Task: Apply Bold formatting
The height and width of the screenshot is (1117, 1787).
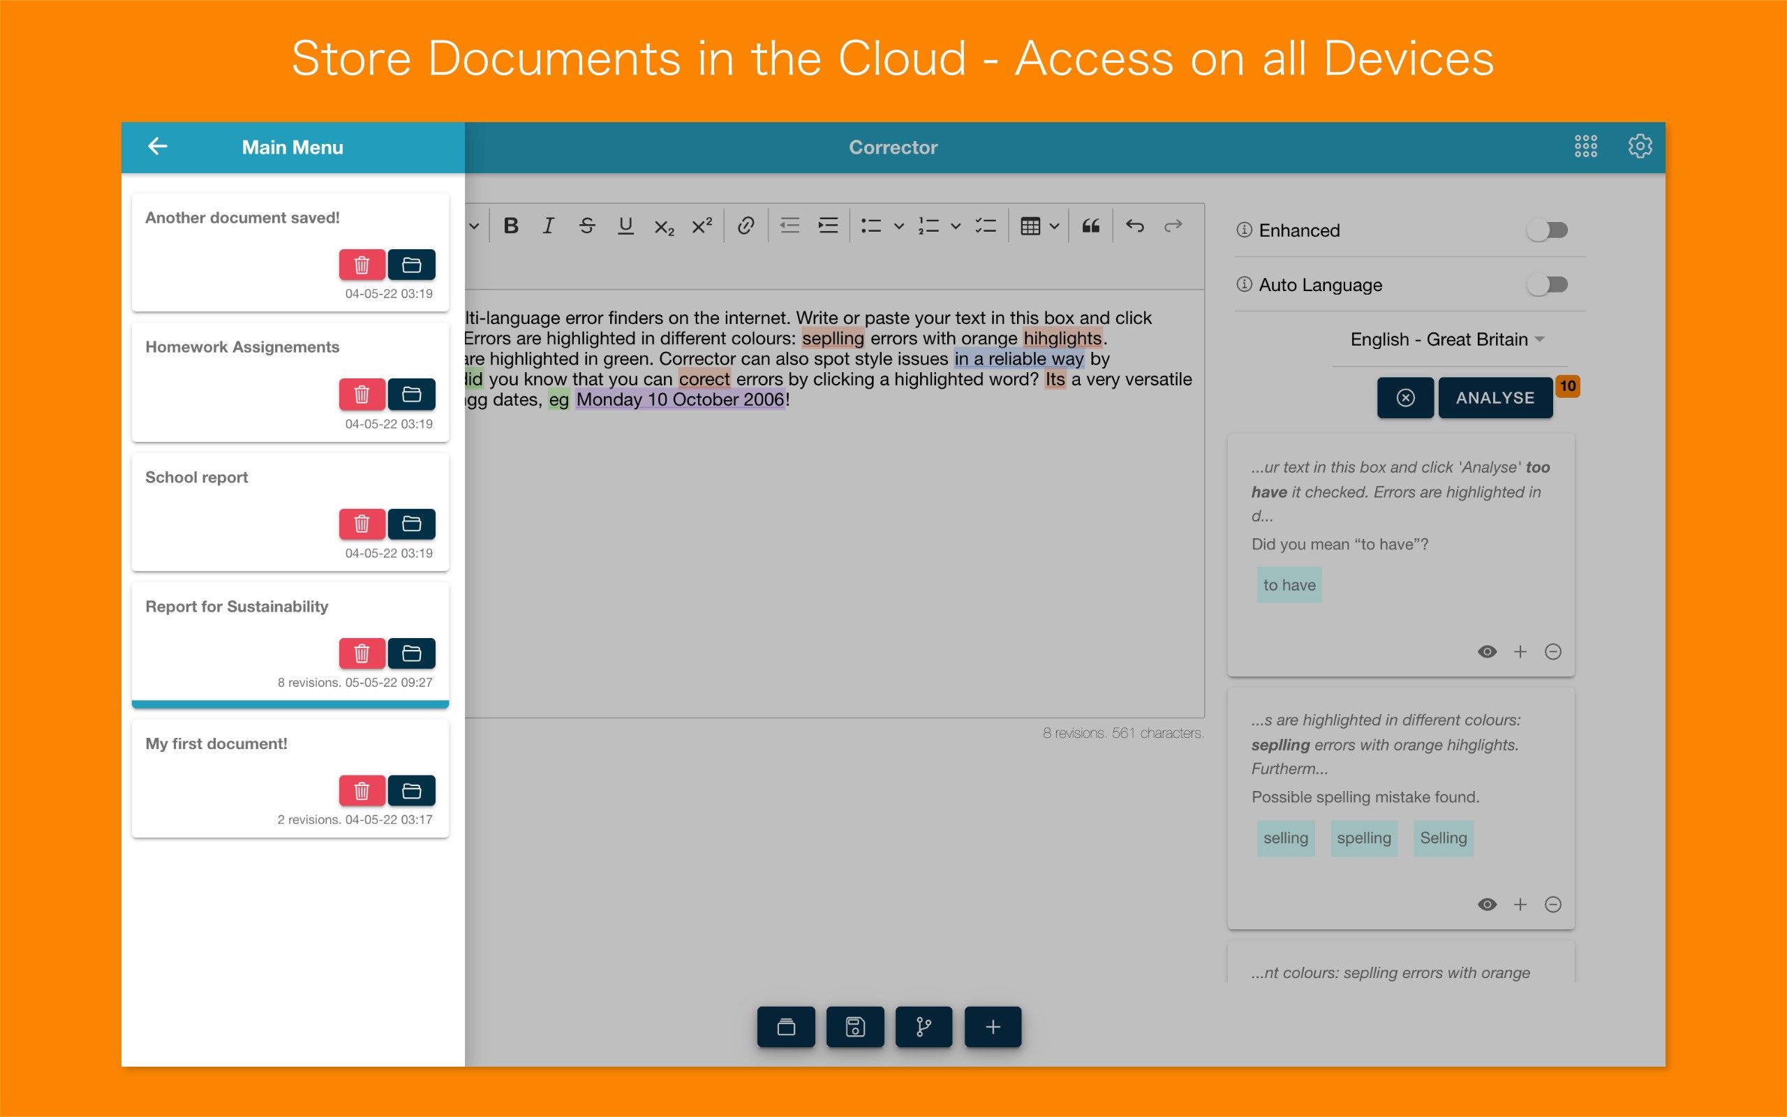Action: click(x=510, y=226)
